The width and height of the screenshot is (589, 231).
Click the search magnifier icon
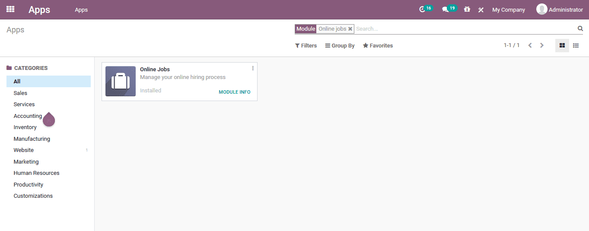coord(580,28)
